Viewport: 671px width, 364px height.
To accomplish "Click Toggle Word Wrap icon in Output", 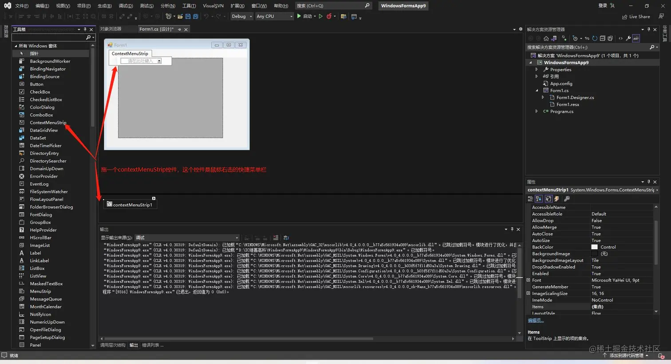I will coord(286,238).
